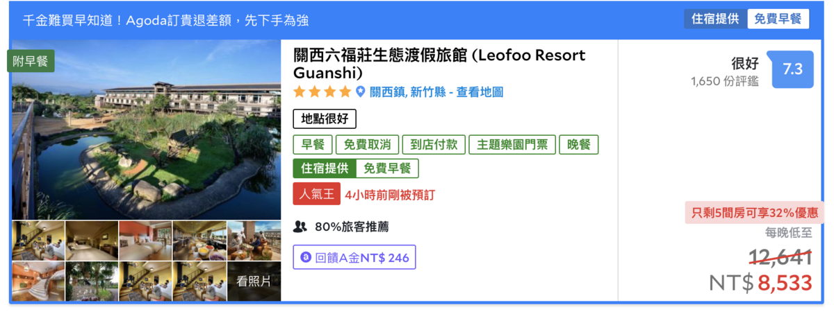
Task: Click the 免費取消 tag
Action: (367, 145)
